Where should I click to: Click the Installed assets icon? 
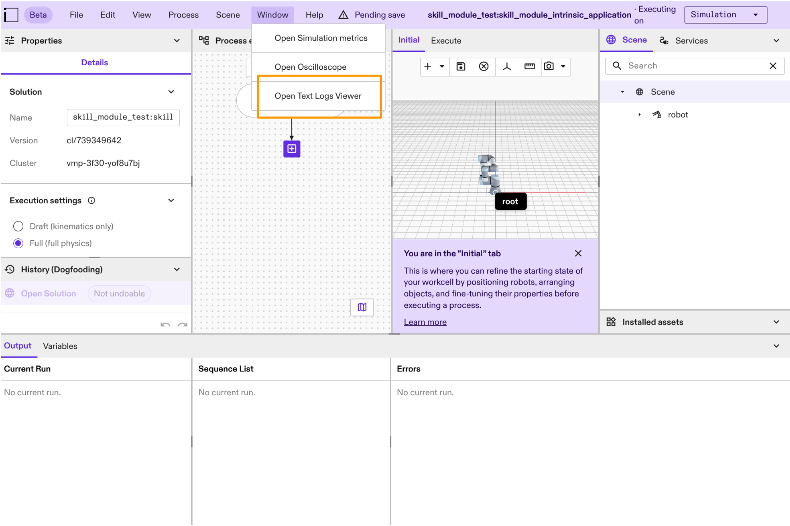(611, 322)
